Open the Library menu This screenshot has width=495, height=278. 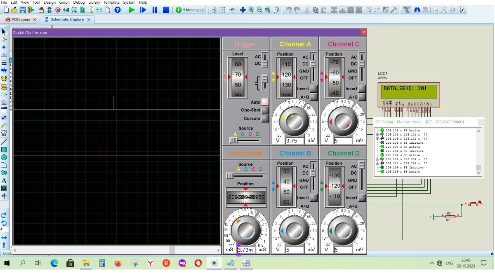coord(94,2)
